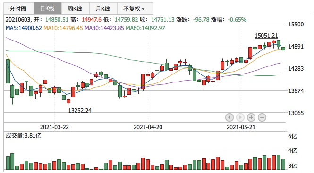The width and height of the screenshot is (314, 173).
Task: Click the 高 14947.6 value
Action: 92,20
